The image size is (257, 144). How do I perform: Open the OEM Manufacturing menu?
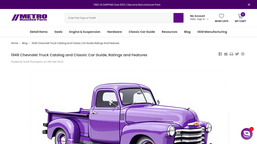212,32
